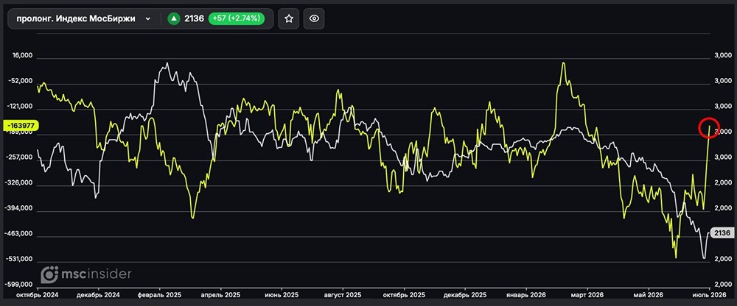Image resolution: width=737 pixels, height=306 pixels.
Task: Click the апрель 2025 date label
Action: pos(220,295)
